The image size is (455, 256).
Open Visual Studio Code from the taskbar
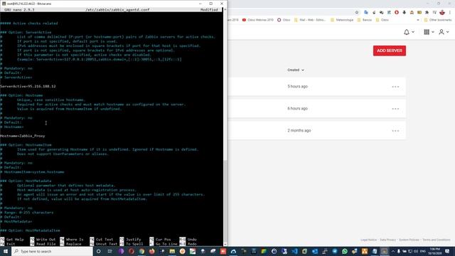point(294,251)
